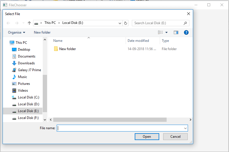Expand the File name combo box dropdown

click(185, 128)
